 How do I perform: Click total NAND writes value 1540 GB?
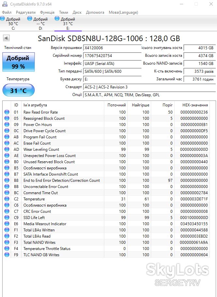pyautogui.click(x=199, y=63)
